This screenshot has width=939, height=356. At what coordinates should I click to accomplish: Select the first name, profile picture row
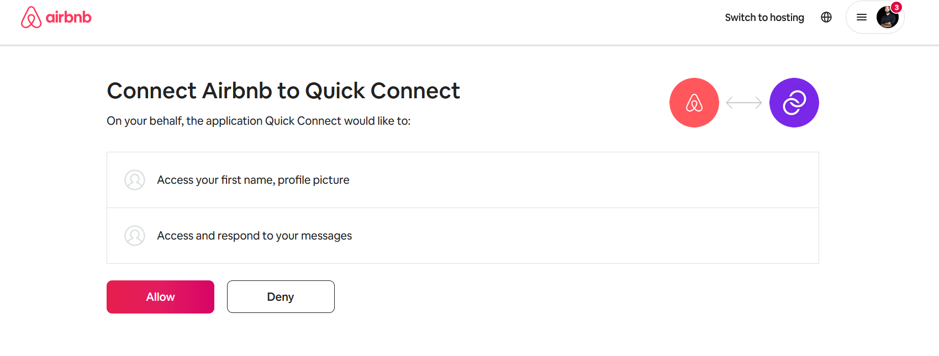coord(463,180)
